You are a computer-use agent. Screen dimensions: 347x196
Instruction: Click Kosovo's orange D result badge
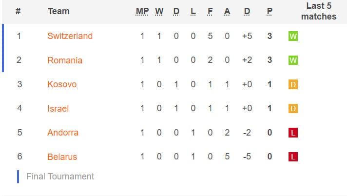point(293,84)
